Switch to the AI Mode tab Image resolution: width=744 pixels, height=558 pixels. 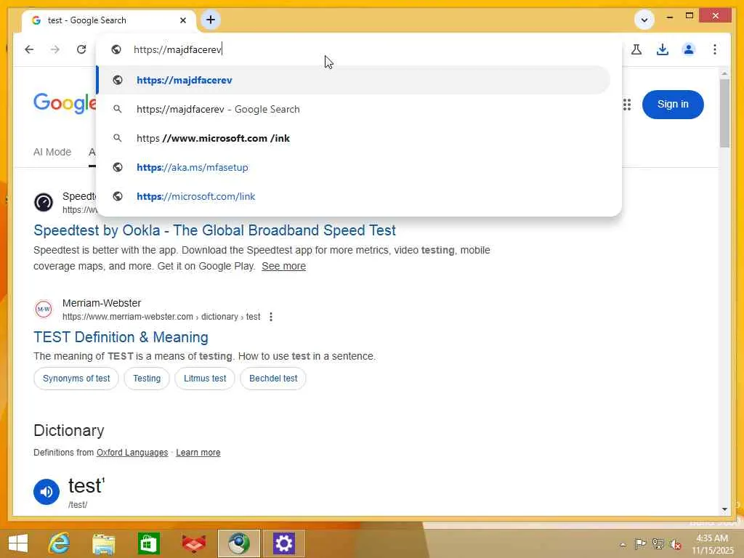tap(52, 152)
